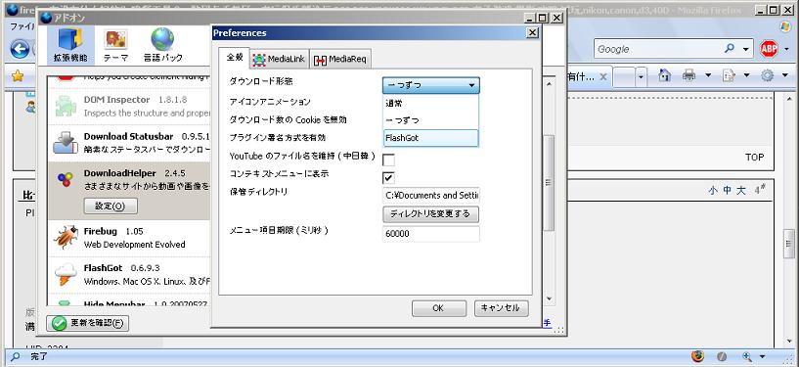Screen dimensions: 799x367
Task: Click OK in Preferences dialog
Action: 438,308
